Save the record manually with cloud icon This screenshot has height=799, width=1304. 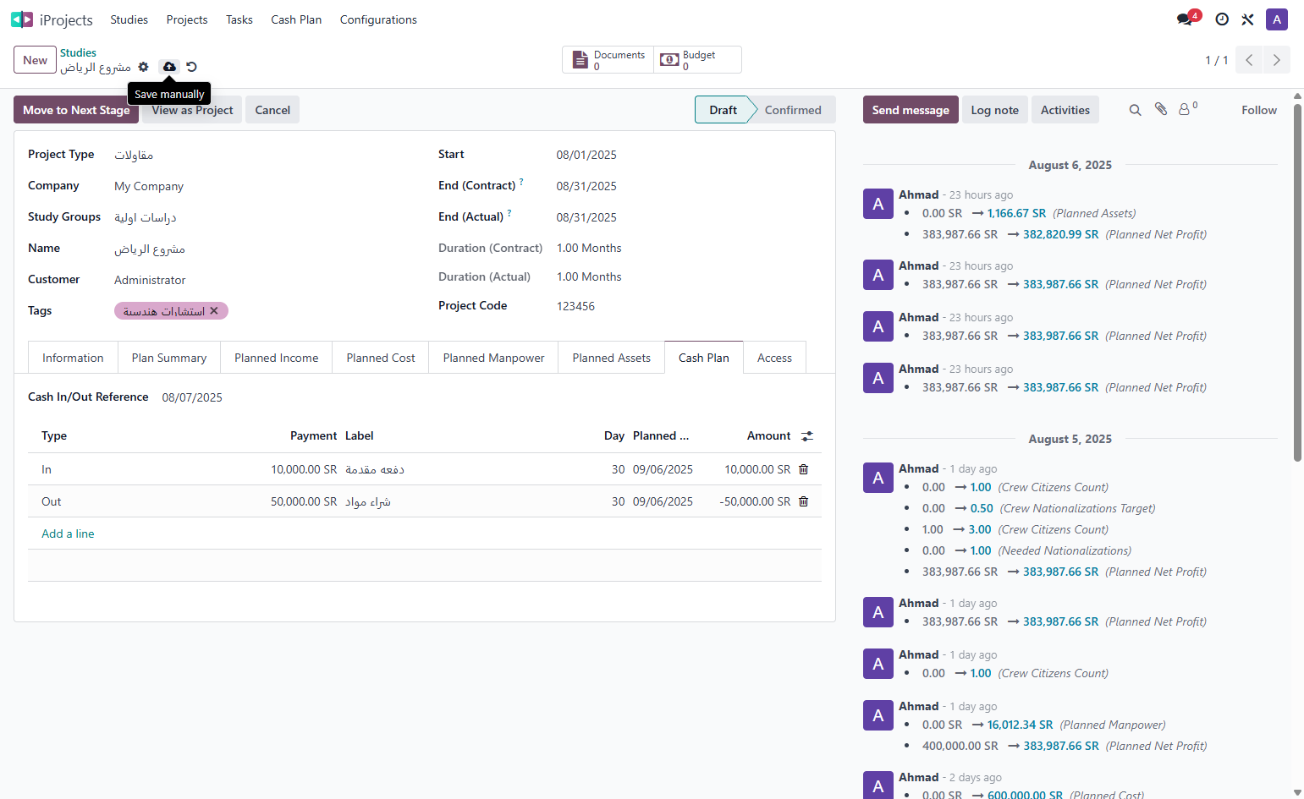[169, 67]
